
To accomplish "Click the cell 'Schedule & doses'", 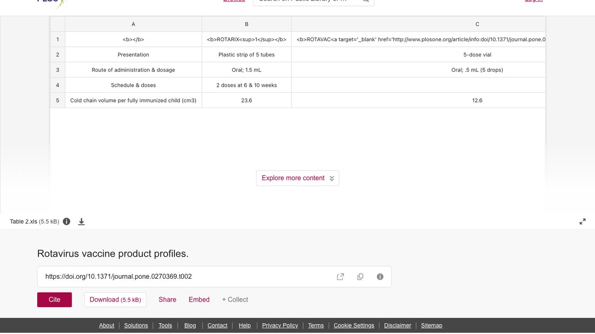I will click(x=133, y=85).
